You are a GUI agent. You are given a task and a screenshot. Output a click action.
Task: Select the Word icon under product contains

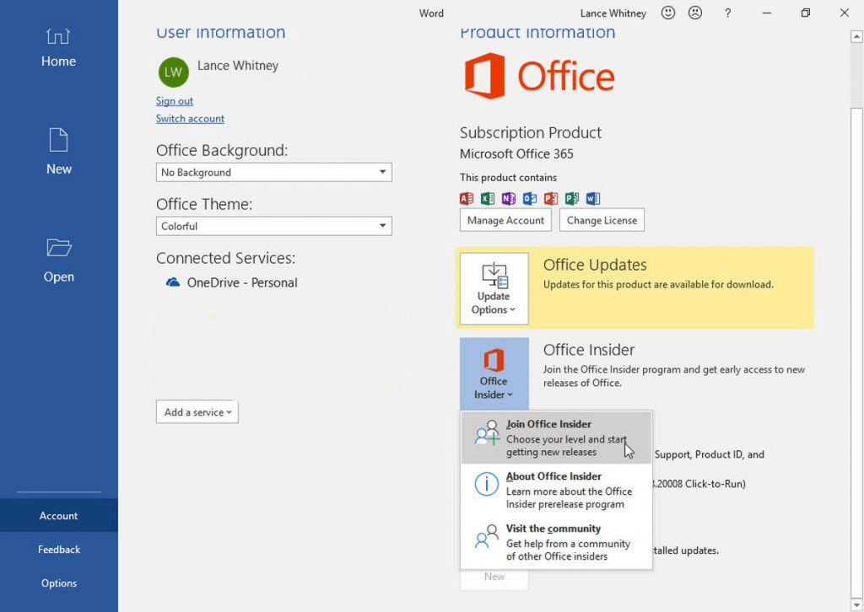592,198
